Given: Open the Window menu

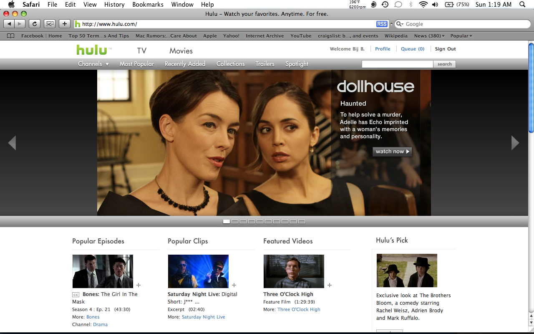Looking at the screenshot, I should [x=182, y=5].
